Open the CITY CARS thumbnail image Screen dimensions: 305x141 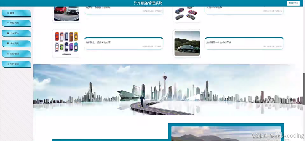tap(66, 43)
